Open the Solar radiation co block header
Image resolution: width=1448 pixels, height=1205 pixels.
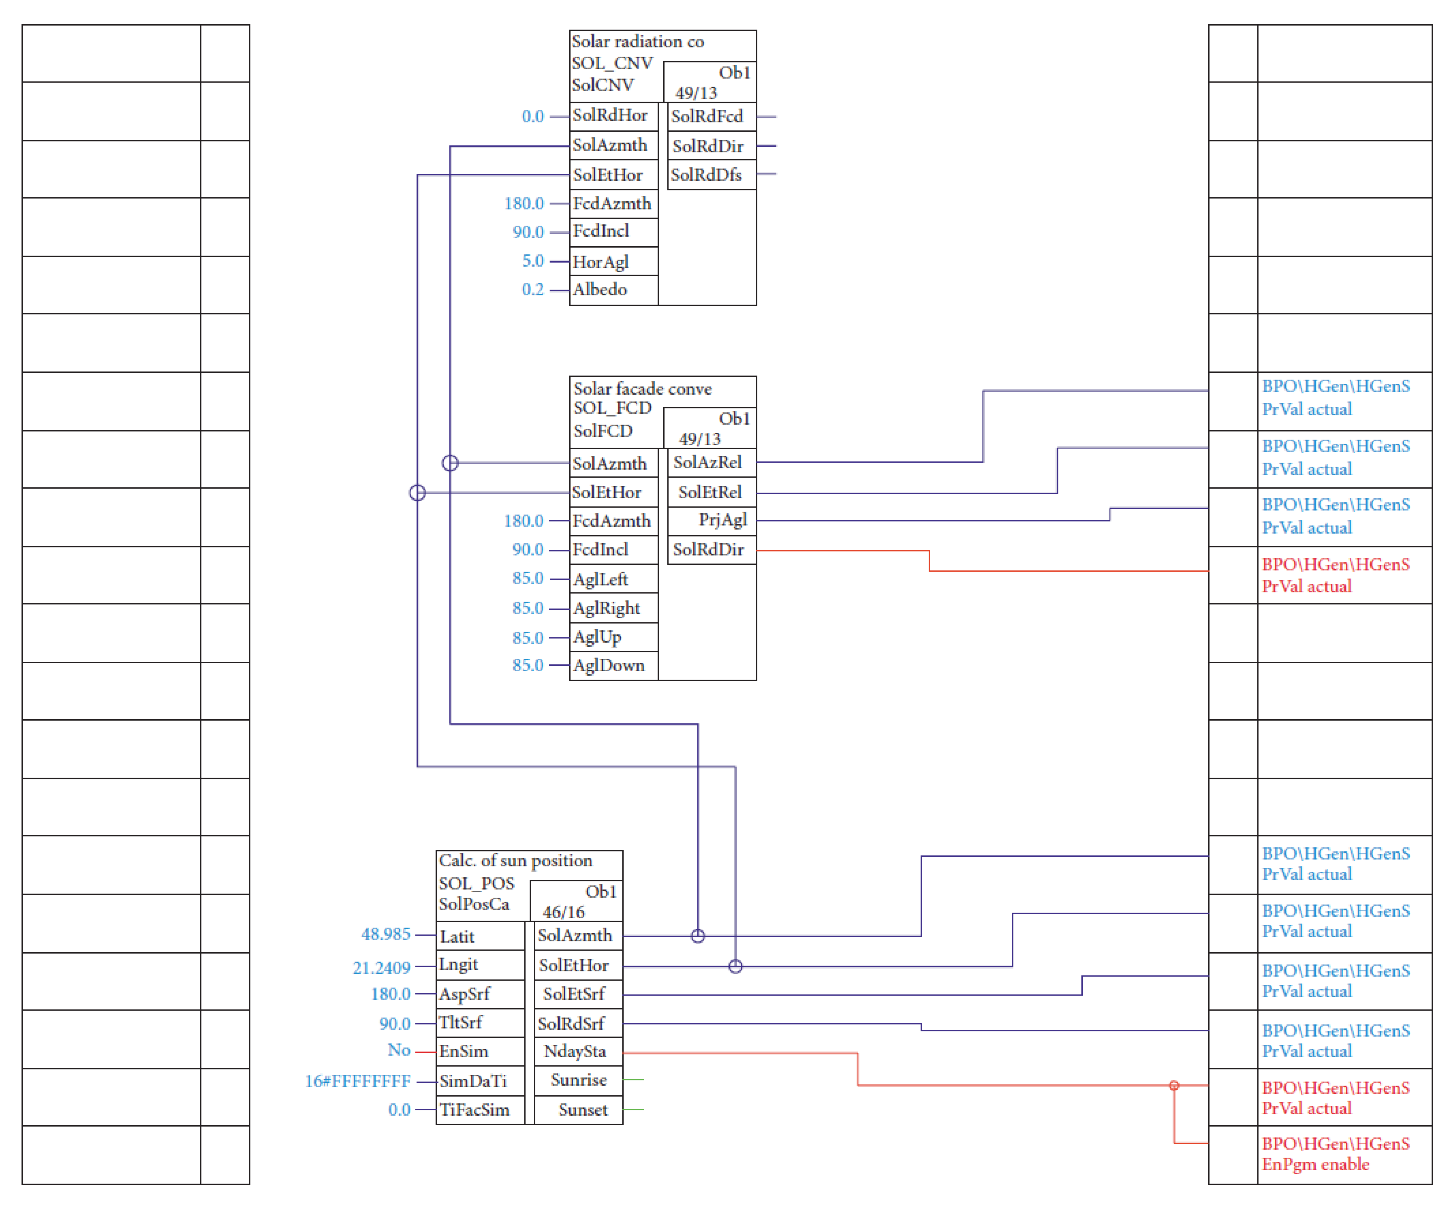[x=637, y=42]
